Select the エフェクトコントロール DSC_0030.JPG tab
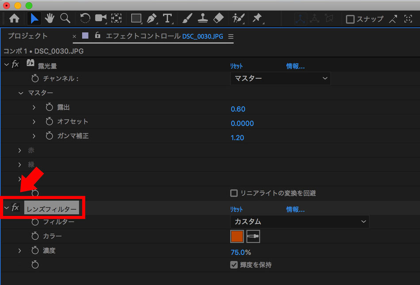 [164, 36]
